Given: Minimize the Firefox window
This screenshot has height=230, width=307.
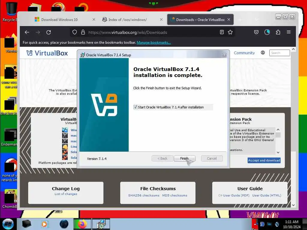Looking at the screenshot, I should click(278, 17).
